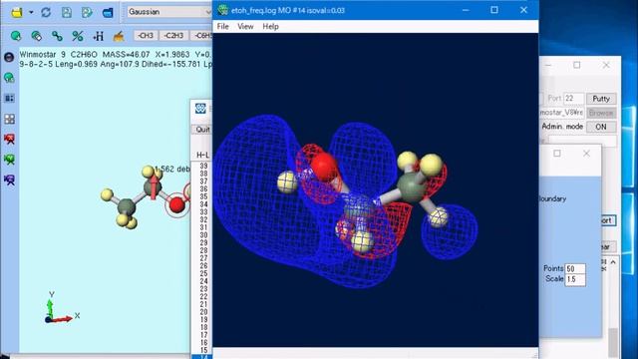The width and height of the screenshot is (638, 359).
Task: Click the red oxygen atom in Winmostar view
Action: click(x=176, y=204)
